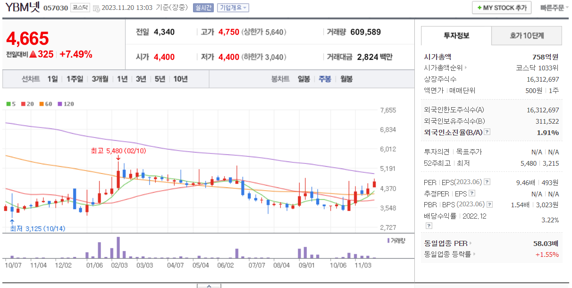This screenshot has height=288, width=572.
Task: Select the 5년 line chart period
Action: (x=160, y=79)
